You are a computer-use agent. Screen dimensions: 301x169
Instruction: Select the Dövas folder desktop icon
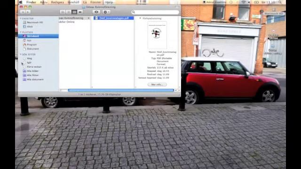(x=273, y=49)
